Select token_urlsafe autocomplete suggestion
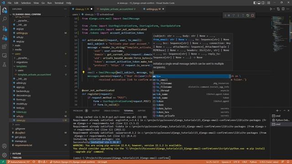Image resolution: width=292 pixels, height=164 pixels. pyautogui.click(x=192, y=116)
